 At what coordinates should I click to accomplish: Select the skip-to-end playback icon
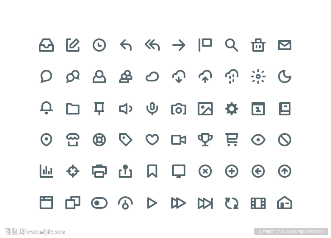205,203
